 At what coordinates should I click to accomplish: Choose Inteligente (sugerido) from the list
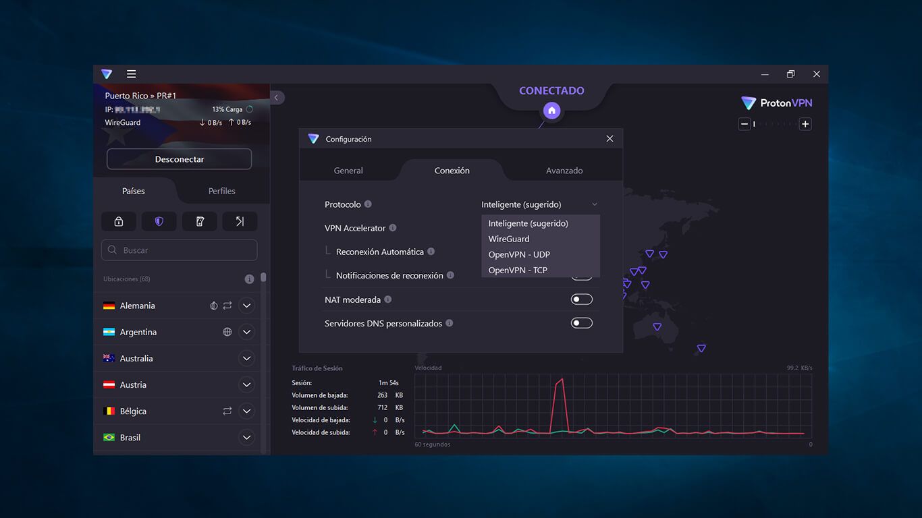[x=541, y=223]
